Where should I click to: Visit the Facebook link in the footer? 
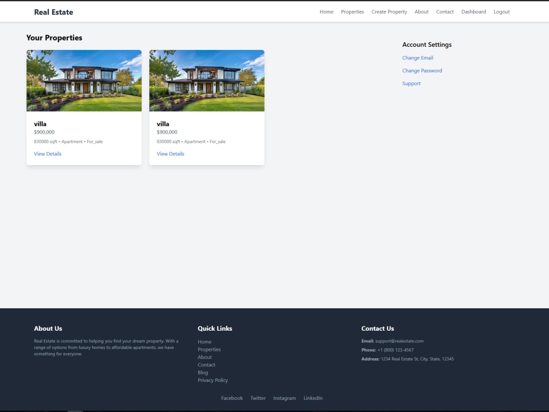(x=232, y=398)
